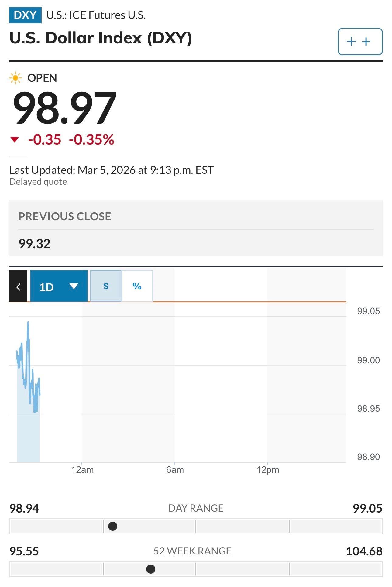Click the DXY ticker symbol badge
The image size is (392, 587).
25,15
